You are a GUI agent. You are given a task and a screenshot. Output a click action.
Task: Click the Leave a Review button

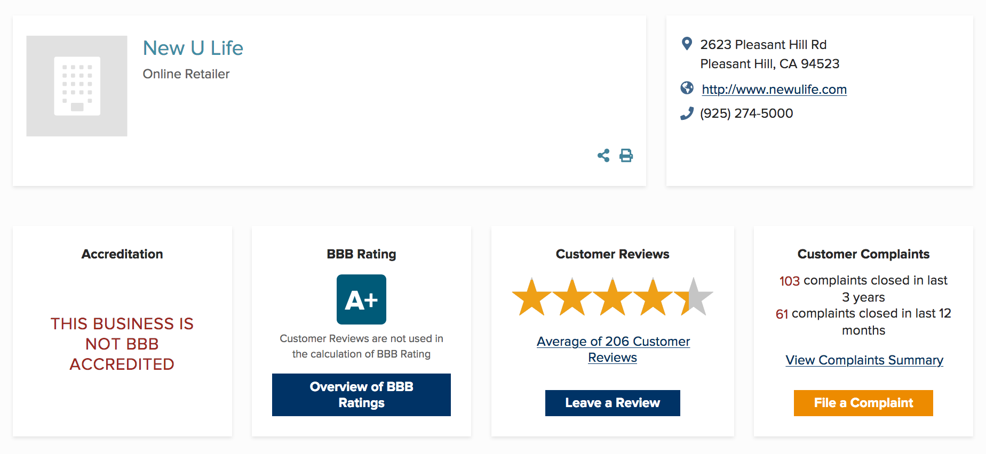tap(613, 403)
